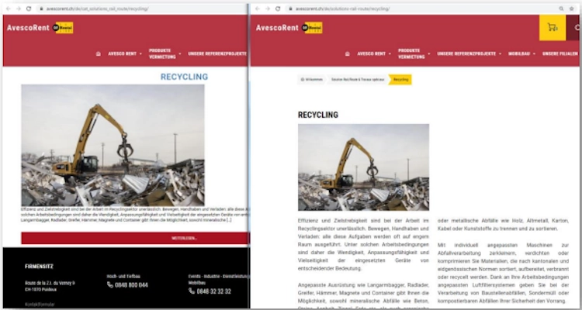
Task: Open Unsere Referenzprojekte menu in right window
Action: pos(469,53)
